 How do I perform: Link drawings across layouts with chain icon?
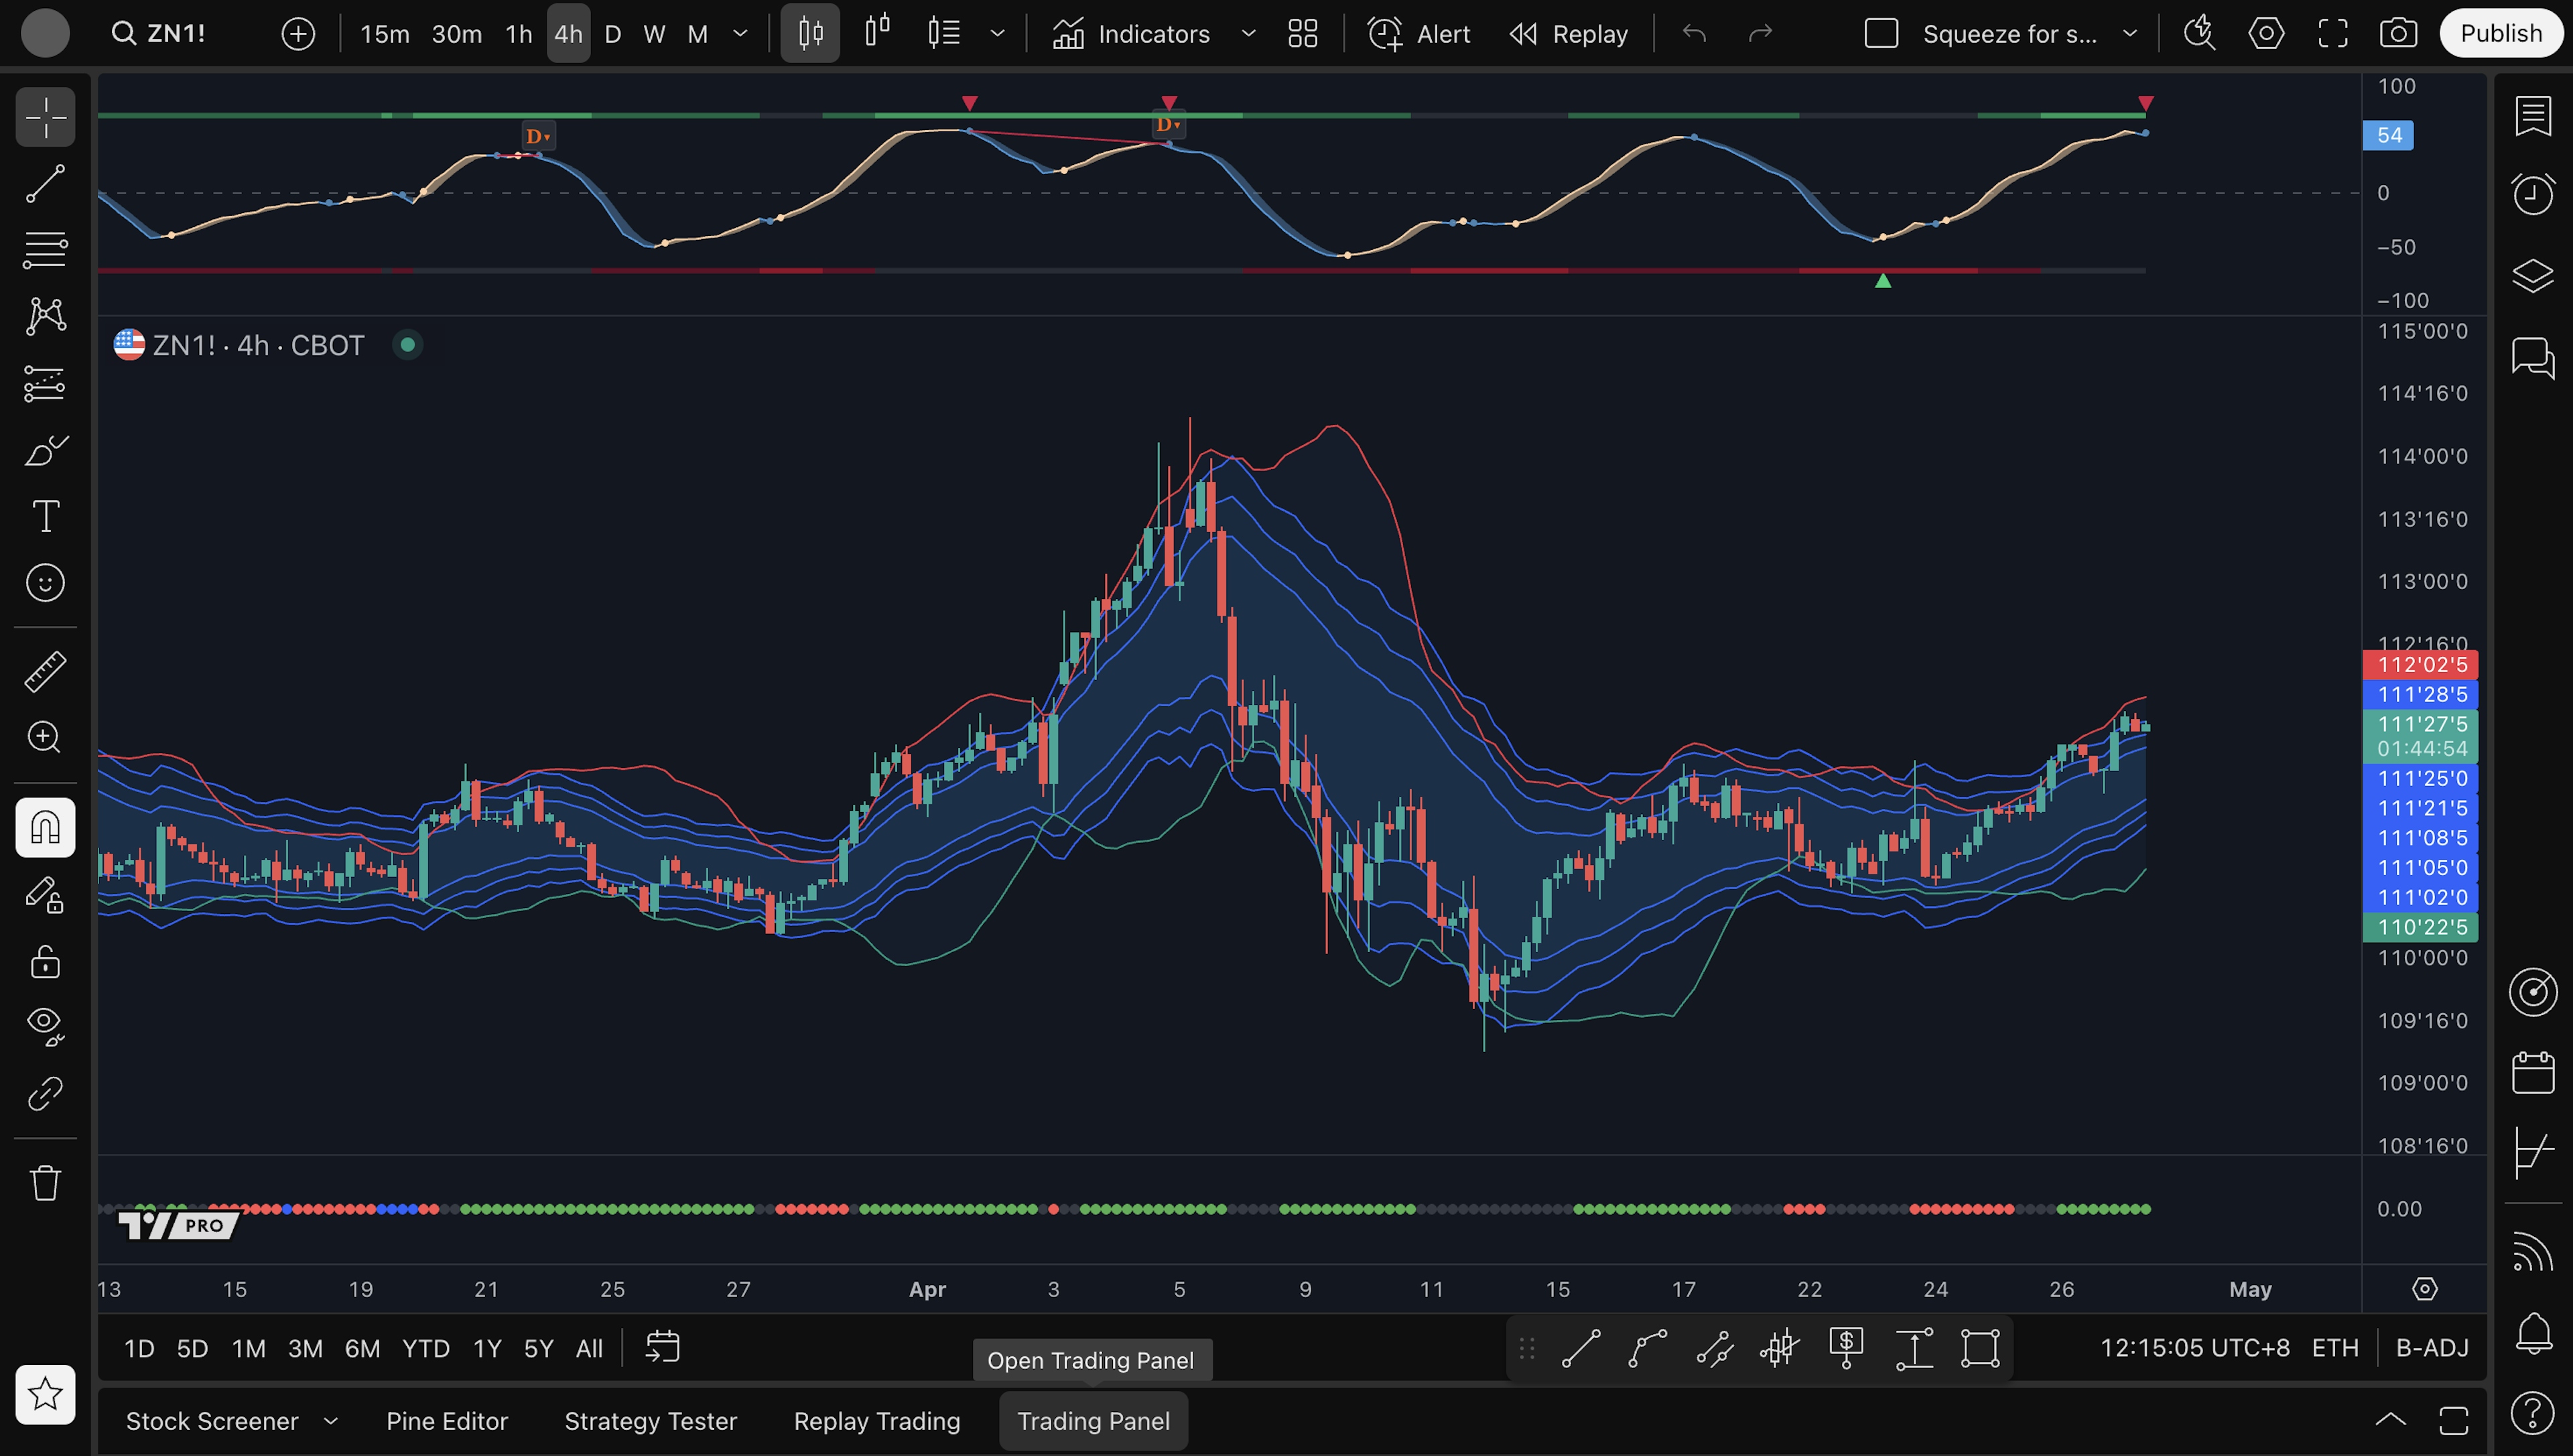45,1093
